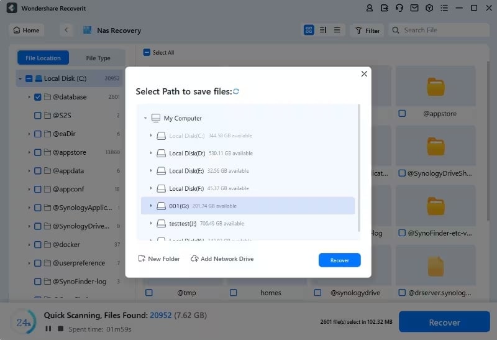This screenshot has width=497, height=340.
Task: Tick the @appstore thumbnail checkbox
Action: click(x=402, y=113)
